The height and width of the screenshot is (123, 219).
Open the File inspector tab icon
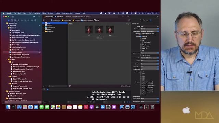click(140, 20)
